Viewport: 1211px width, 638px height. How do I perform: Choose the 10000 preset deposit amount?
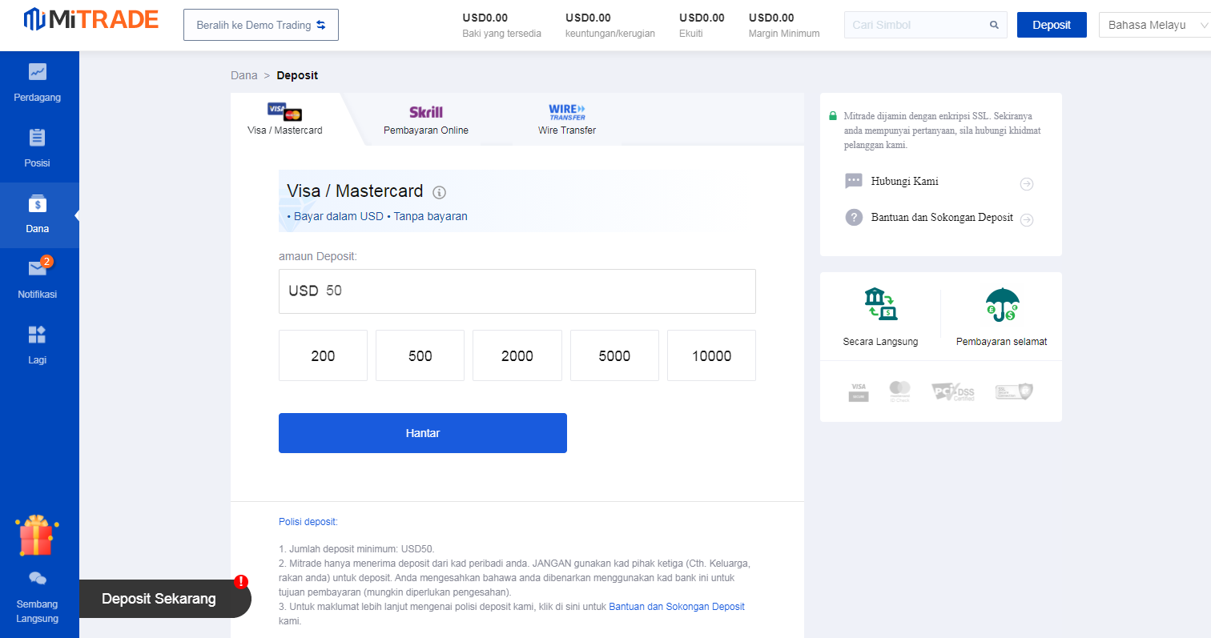coord(711,355)
